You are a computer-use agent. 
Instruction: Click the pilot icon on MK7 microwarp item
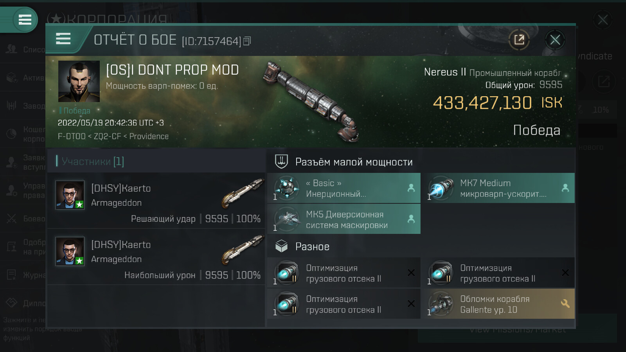tap(565, 188)
